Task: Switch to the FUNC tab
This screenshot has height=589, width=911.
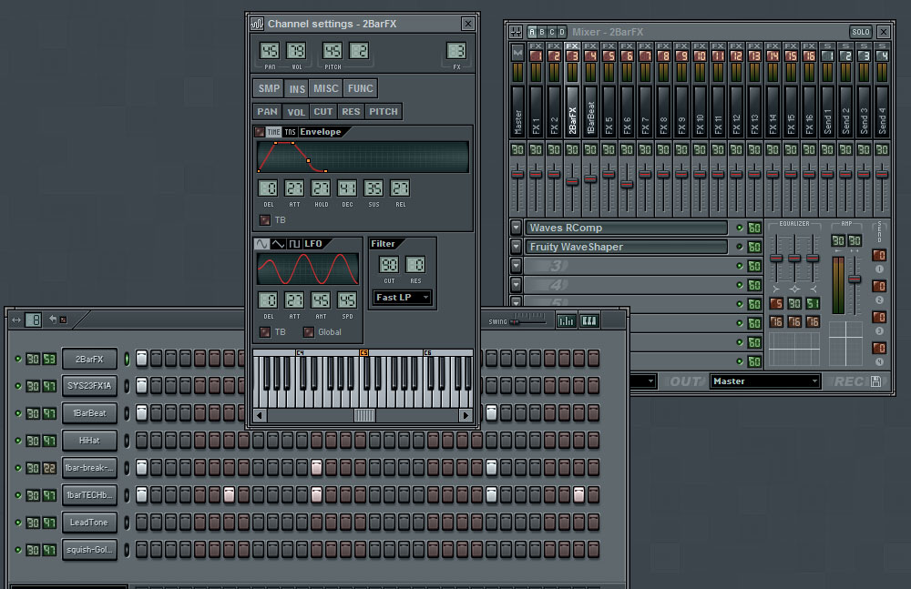Action: click(360, 88)
